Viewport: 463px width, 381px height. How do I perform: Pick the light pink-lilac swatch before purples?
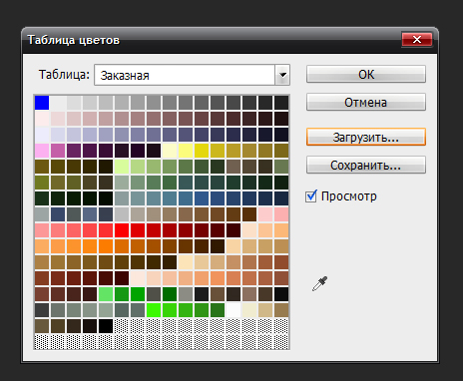coord(42,151)
